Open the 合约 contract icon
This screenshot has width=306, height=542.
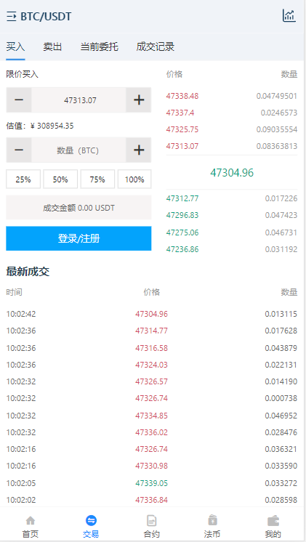click(x=151, y=520)
